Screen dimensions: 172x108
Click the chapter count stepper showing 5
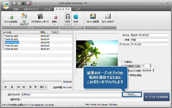click(147, 66)
